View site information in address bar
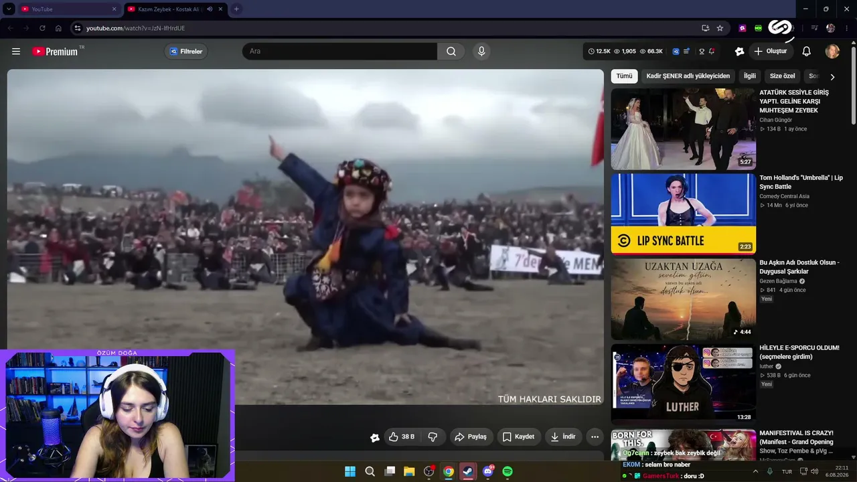The width and height of the screenshot is (857, 482). 78,28
